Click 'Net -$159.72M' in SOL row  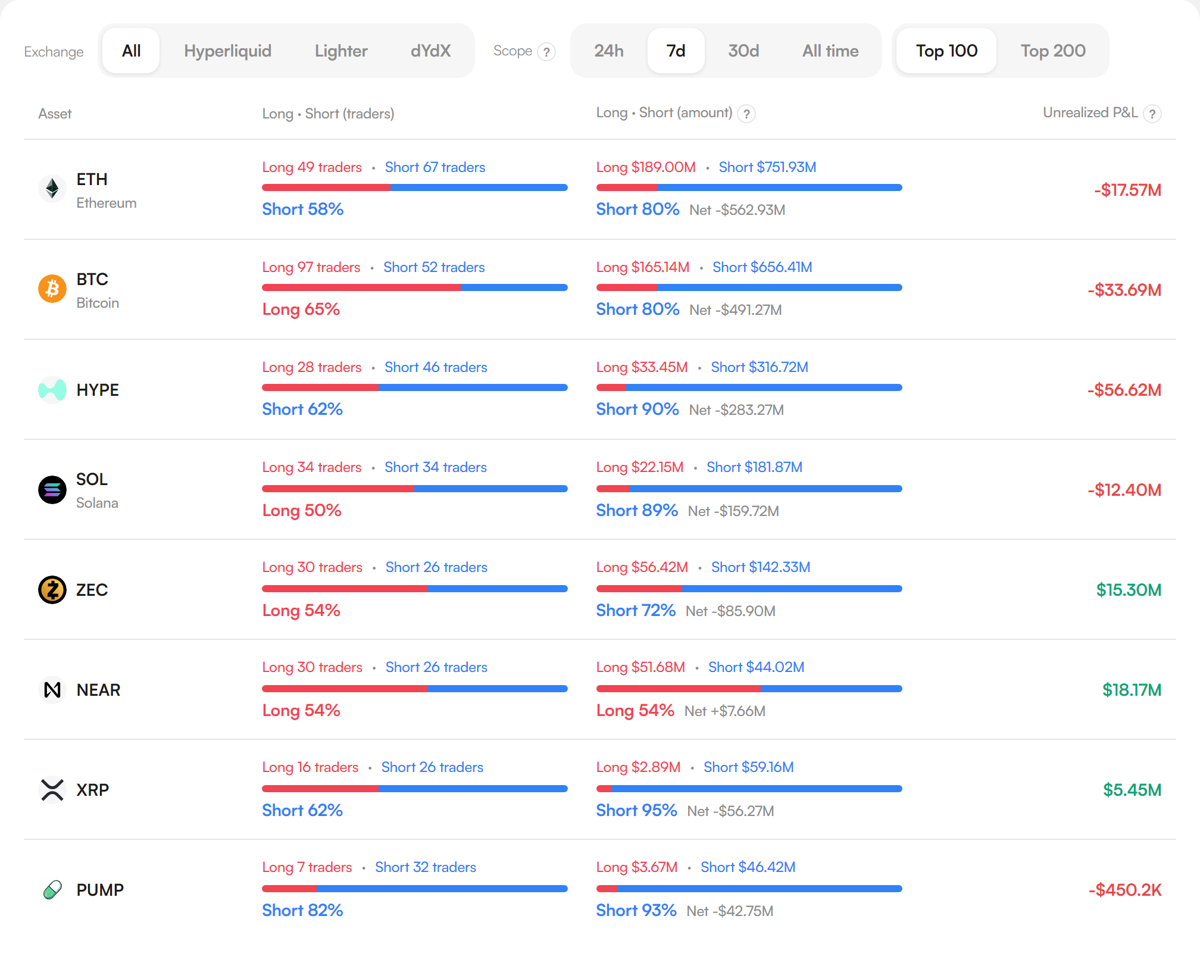point(733,511)
